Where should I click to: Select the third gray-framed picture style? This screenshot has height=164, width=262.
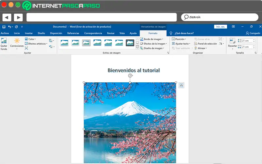point(86,43)
